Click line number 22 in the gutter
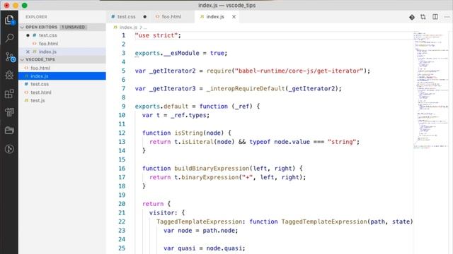 click(122, 222)
